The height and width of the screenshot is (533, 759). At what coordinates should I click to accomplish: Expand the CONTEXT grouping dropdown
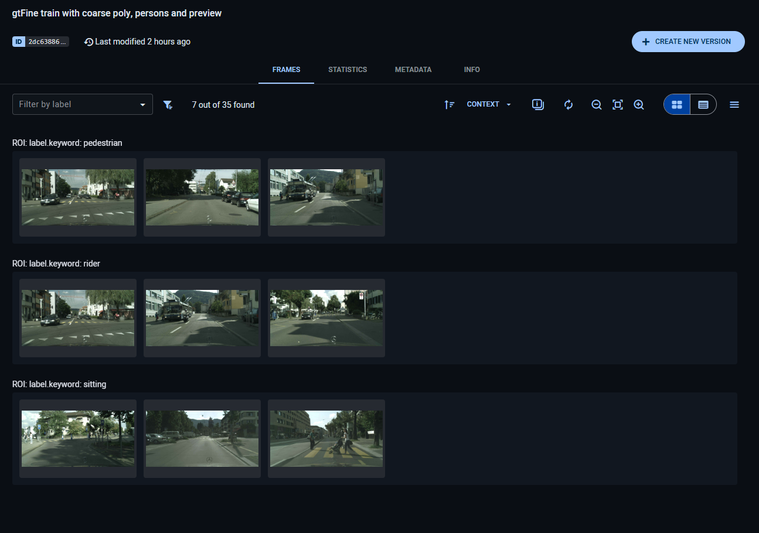click(x=489, y=104)
